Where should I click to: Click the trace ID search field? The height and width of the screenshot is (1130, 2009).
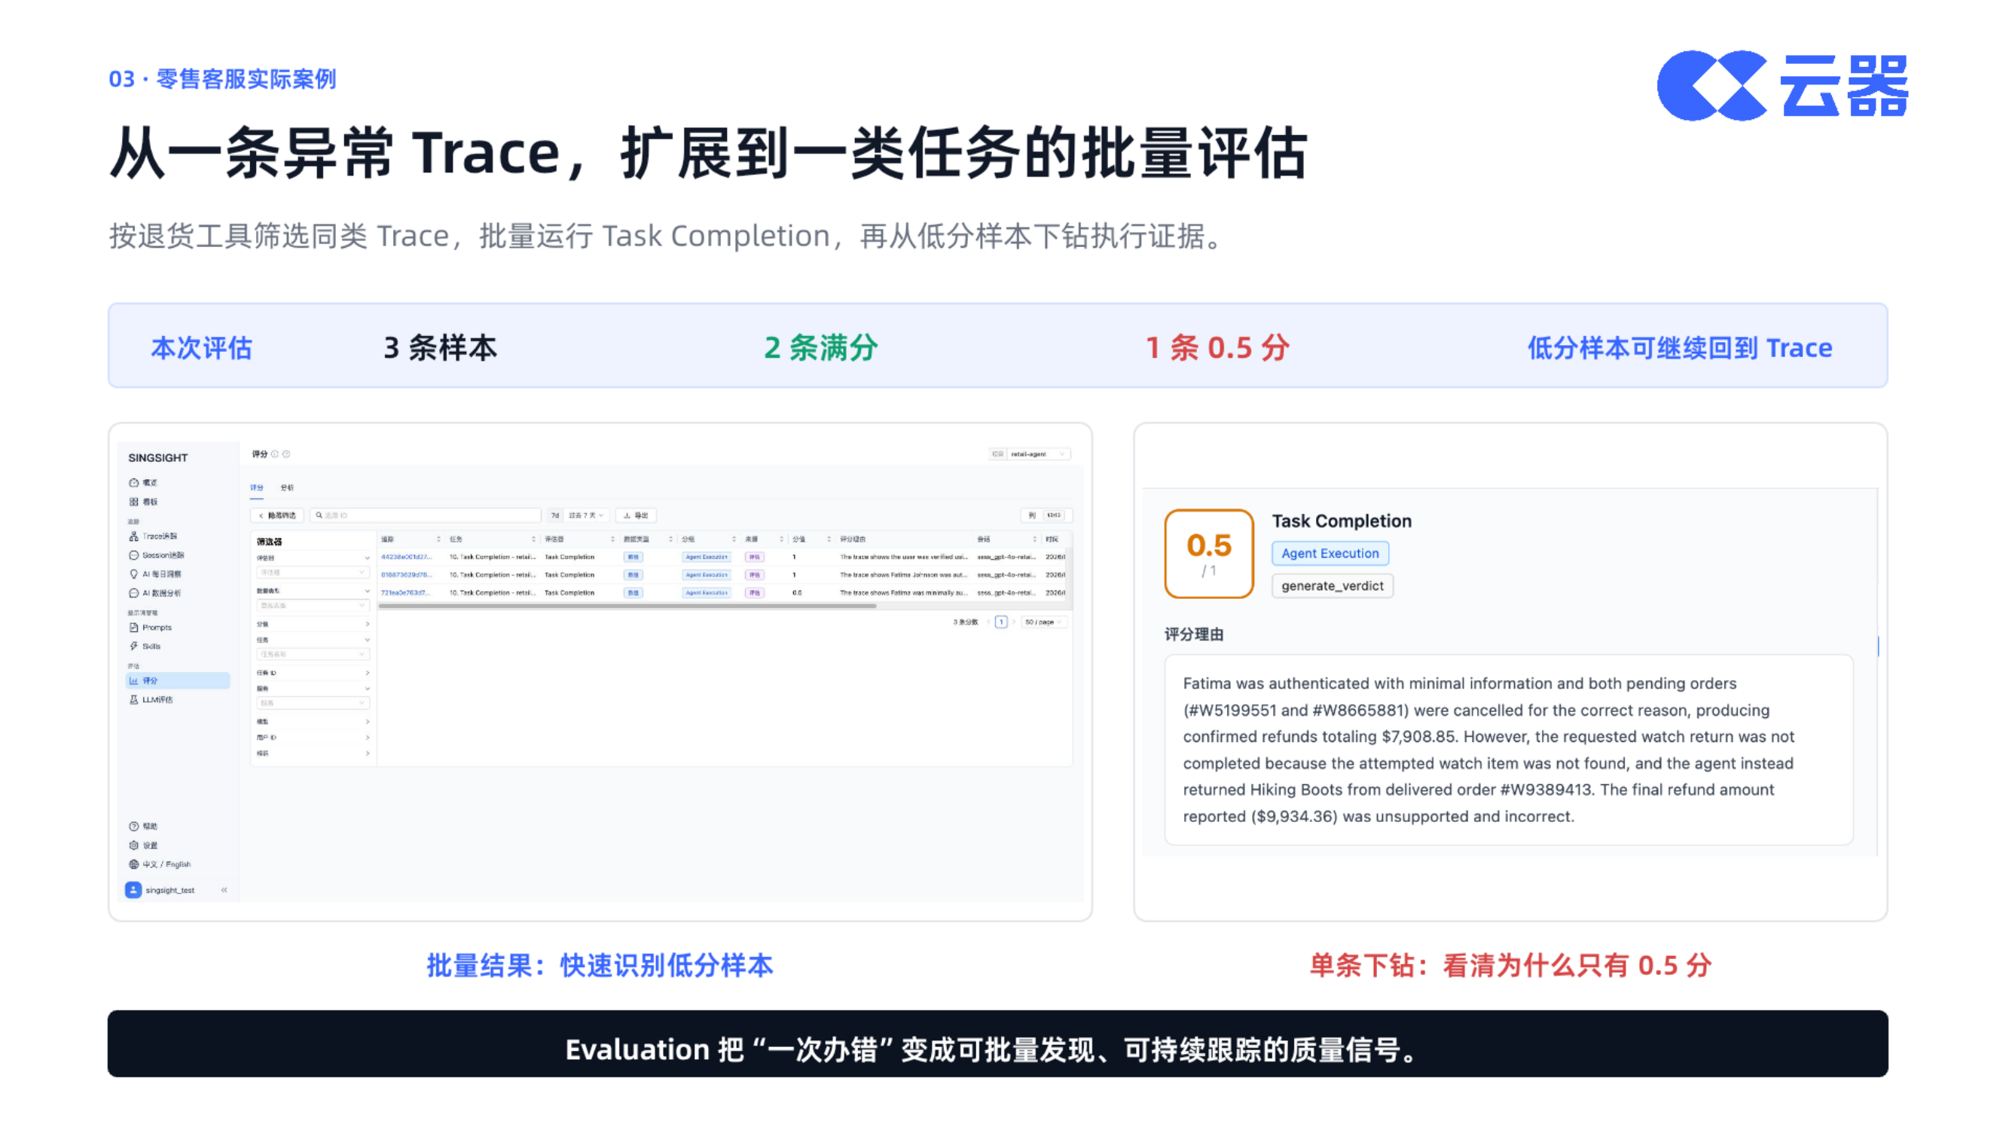(x=425, y=515)
